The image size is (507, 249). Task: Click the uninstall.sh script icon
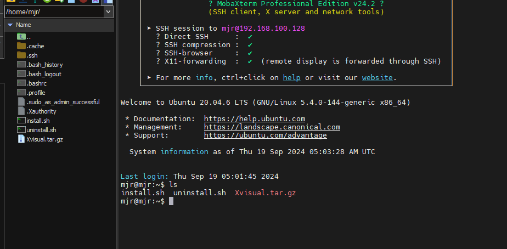point(21,130)
